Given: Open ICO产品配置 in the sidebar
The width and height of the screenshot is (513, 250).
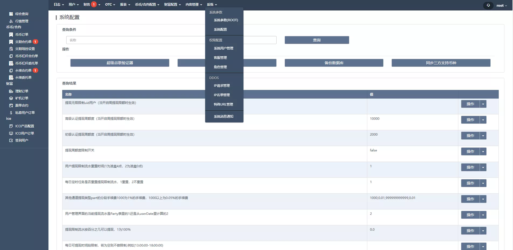Looking at the screenshot, I should click(25, 126).
